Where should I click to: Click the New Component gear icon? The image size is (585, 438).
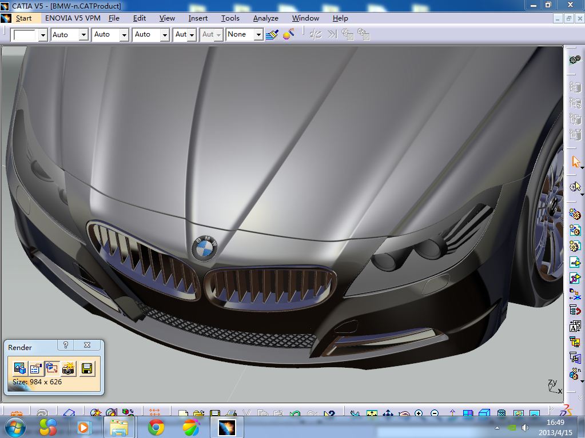click(575, 214)
